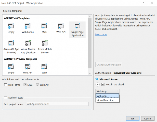This screenshot has height=122, width=157.
Task: Click the Microsoft Azure cloud icon
Action: (97, 79)
